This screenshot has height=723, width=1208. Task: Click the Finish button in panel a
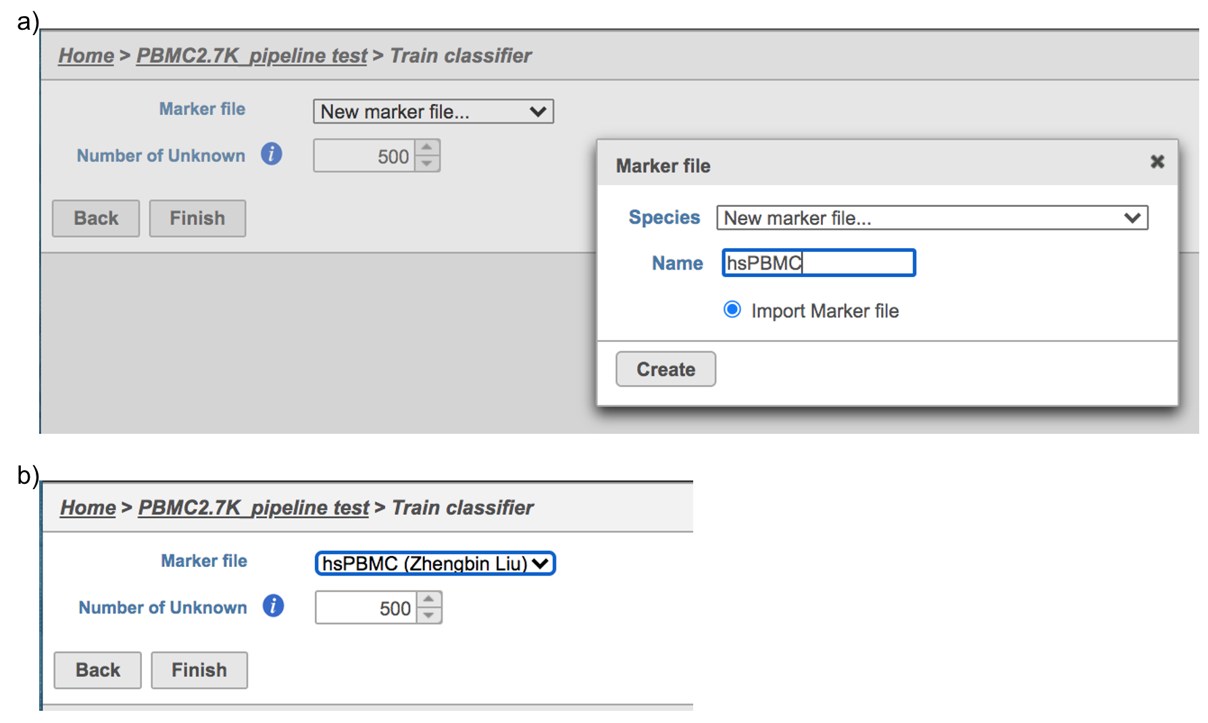(197, 218)
